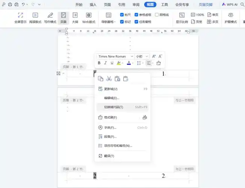Toggle the task pane (任务窗格) checkbox
Viewport: 245px width, 188px height.
[x=136, y=22]
